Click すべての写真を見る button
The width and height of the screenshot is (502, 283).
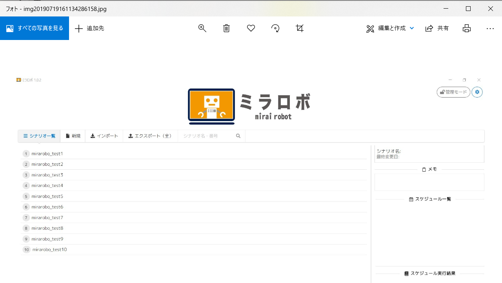(x=35, y=28)
